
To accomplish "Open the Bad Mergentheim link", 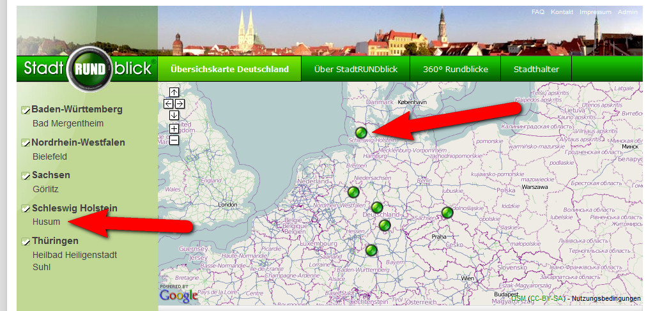I will click(68, 123).
